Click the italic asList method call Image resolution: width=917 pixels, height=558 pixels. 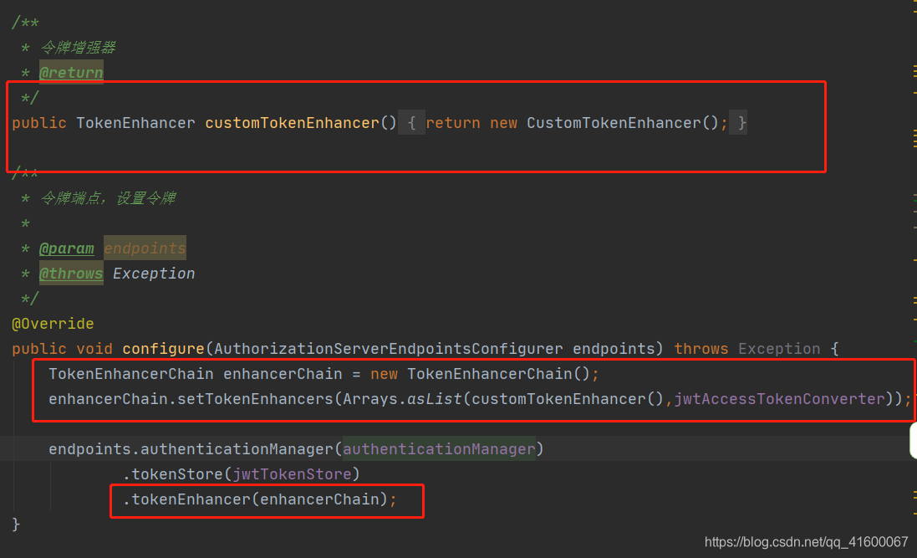(x=435, y=399)
